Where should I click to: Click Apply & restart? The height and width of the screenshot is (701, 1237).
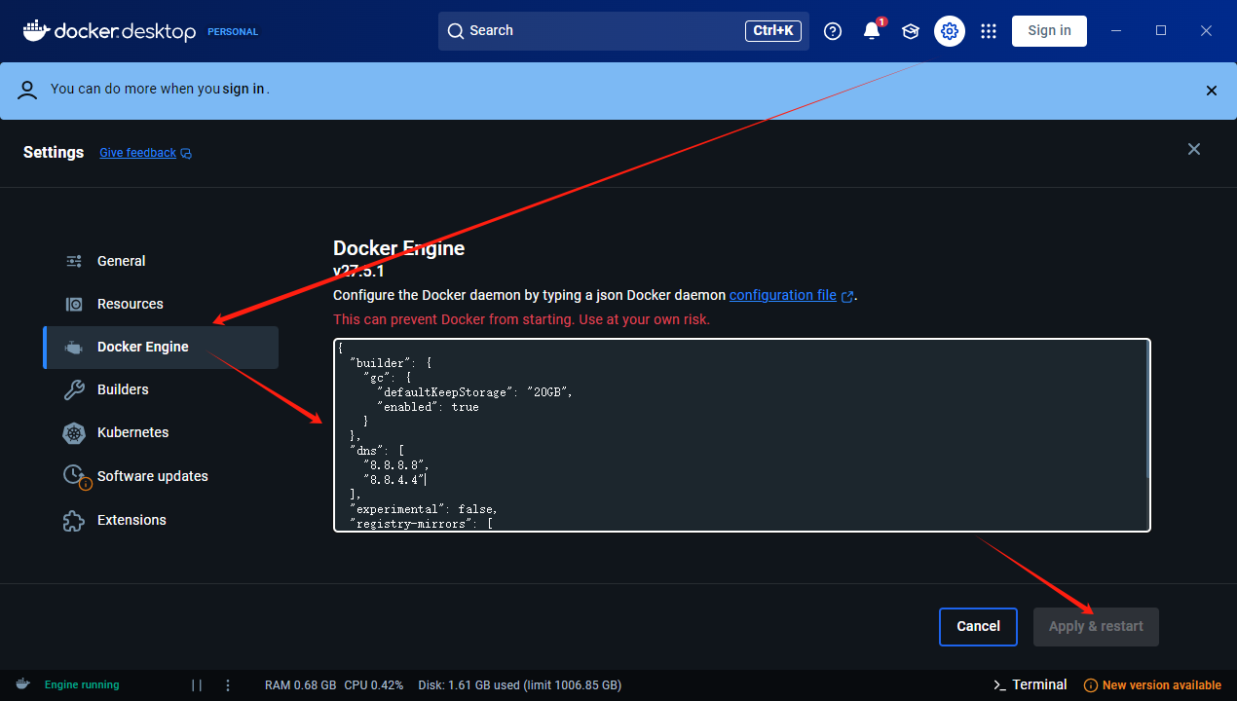click(x=1096, y=626)
